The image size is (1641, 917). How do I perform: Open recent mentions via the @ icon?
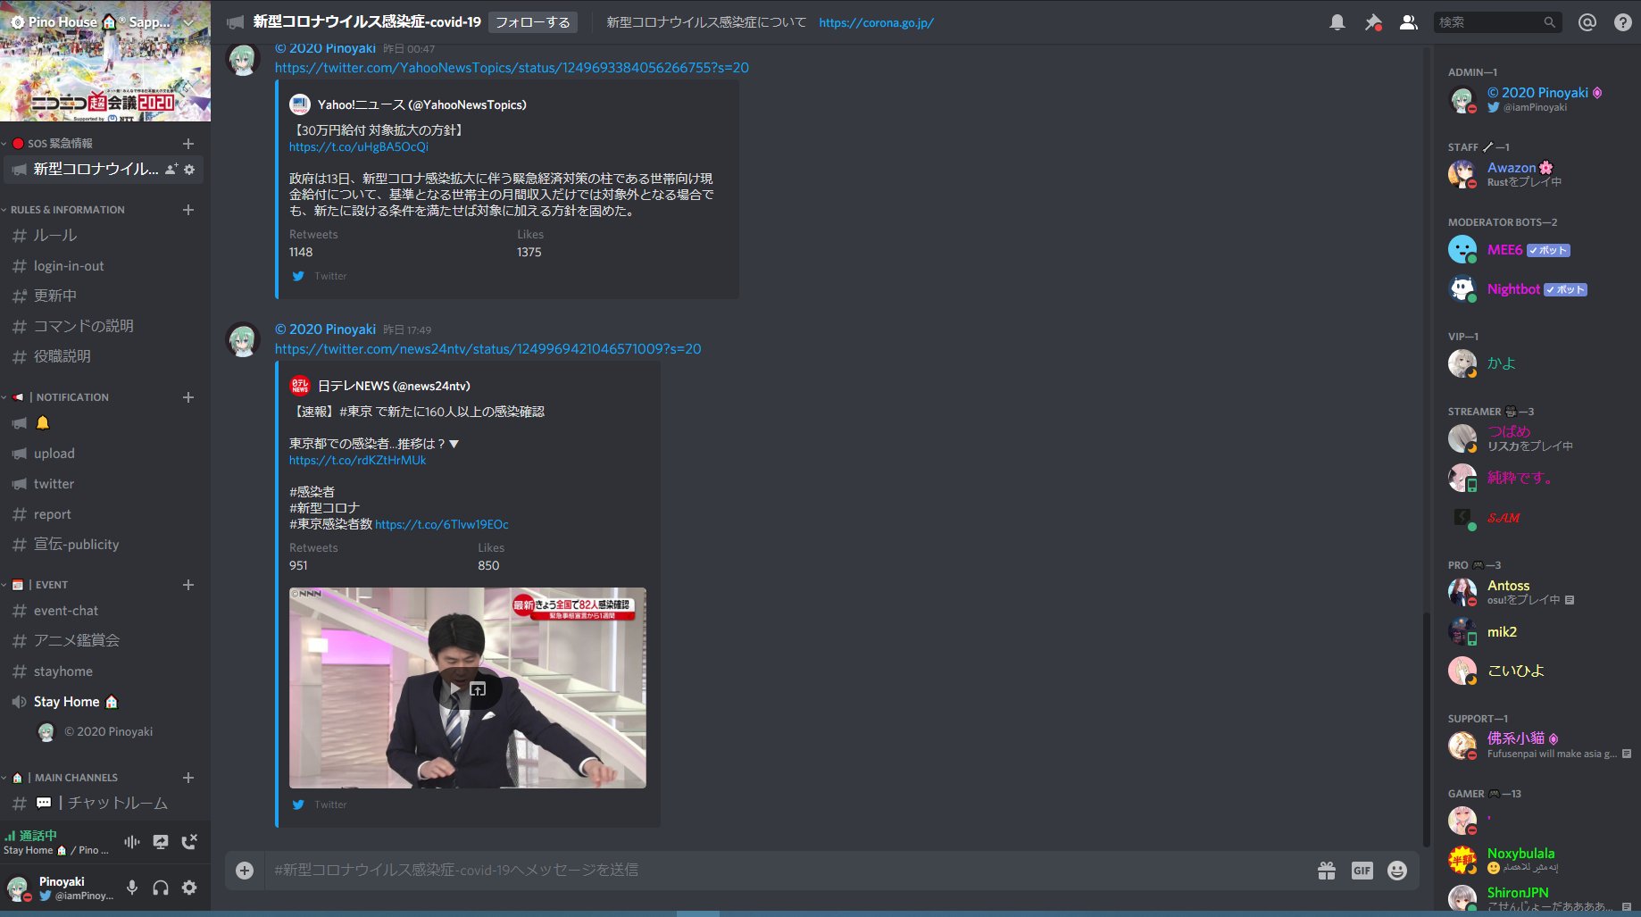[1588, 21]
